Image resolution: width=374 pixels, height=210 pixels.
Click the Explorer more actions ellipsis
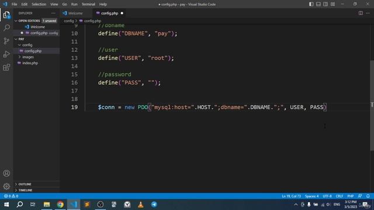tap(53, 13)
